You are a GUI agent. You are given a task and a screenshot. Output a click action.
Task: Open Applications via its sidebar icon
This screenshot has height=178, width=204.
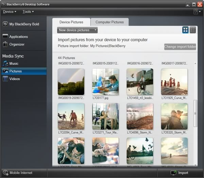5,36
